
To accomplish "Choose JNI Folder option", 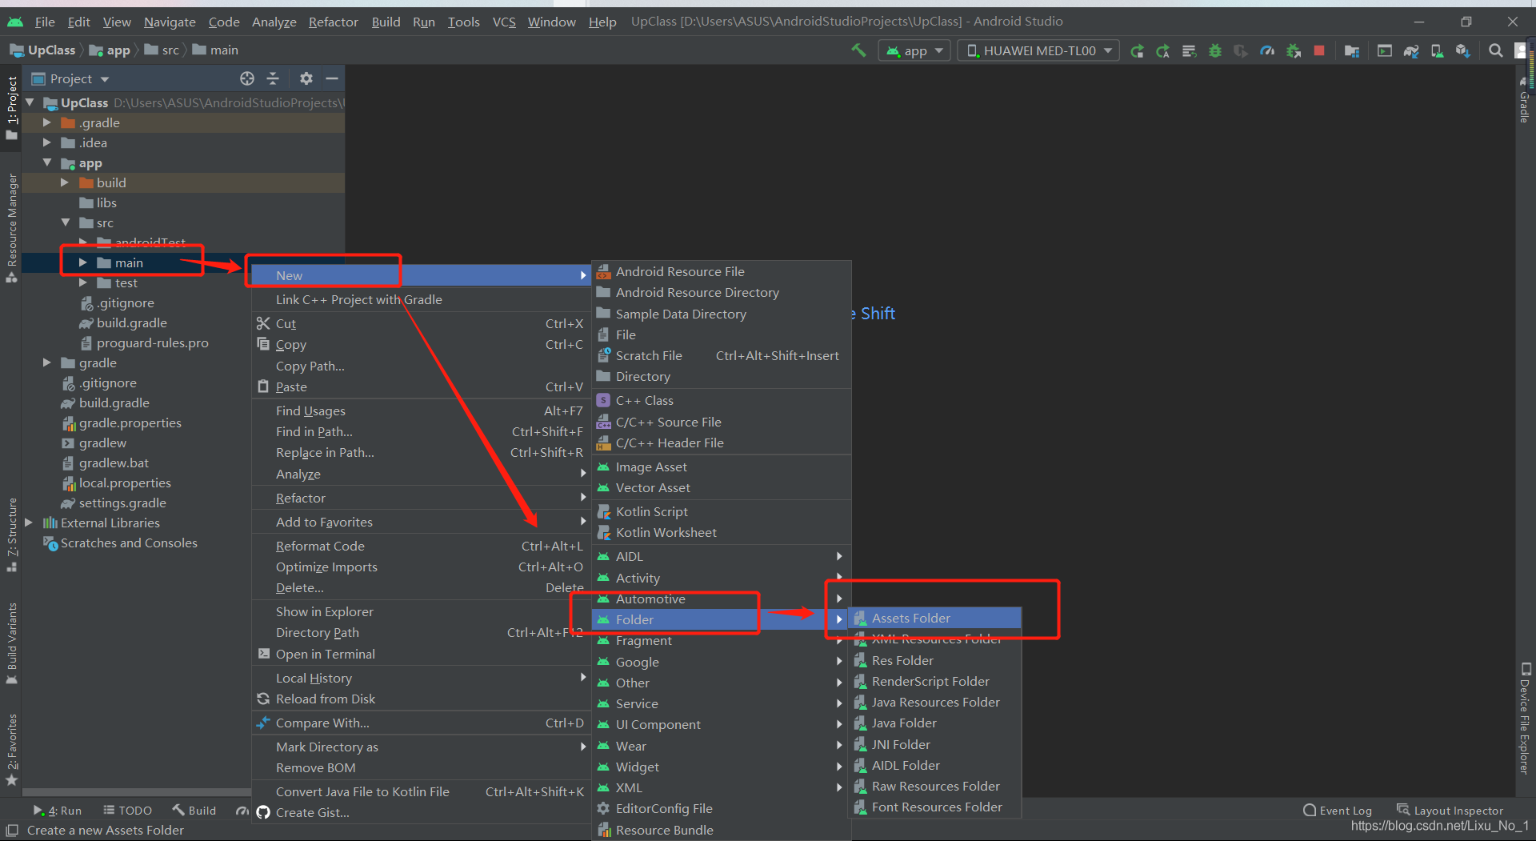I will 934,744.
